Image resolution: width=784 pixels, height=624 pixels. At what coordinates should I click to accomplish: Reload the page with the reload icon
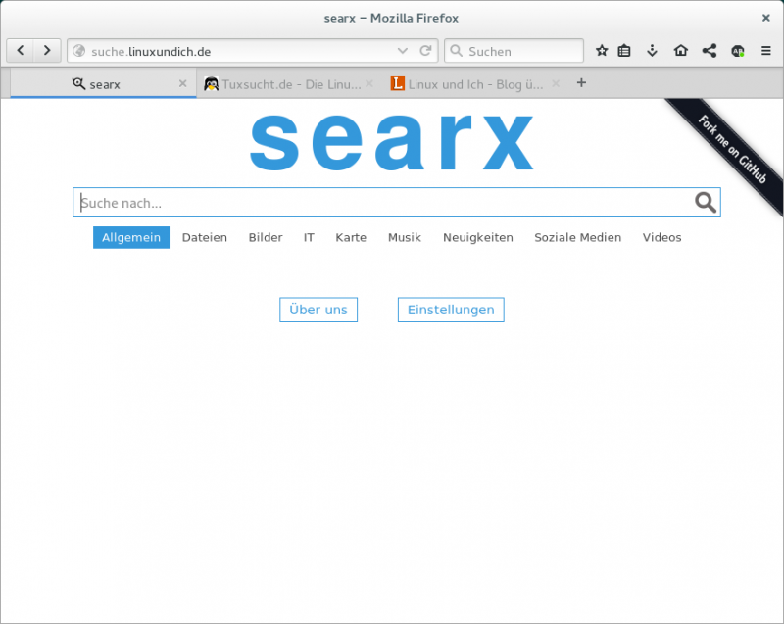pos(426,50)
